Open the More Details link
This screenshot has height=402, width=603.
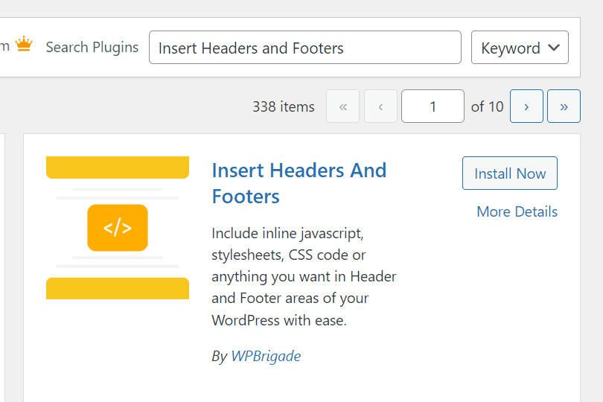pos(517,211)
